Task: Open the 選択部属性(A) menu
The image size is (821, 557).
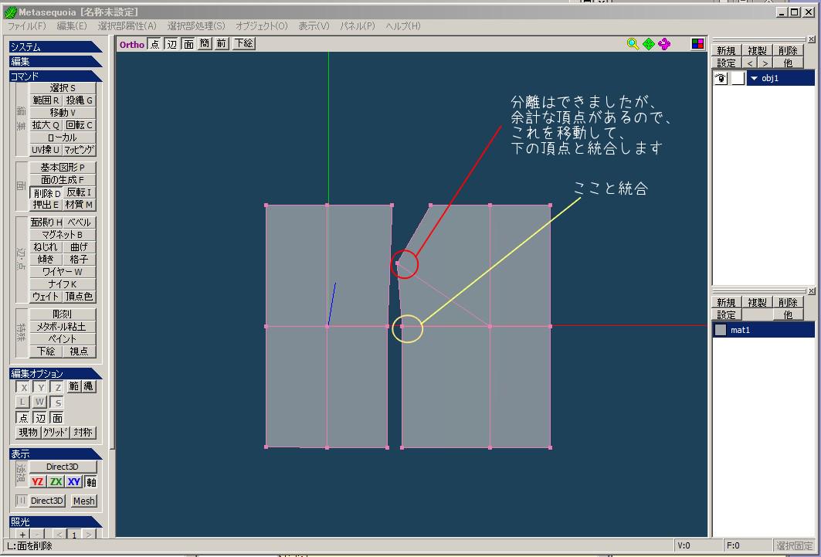Action: pos(127,25)
